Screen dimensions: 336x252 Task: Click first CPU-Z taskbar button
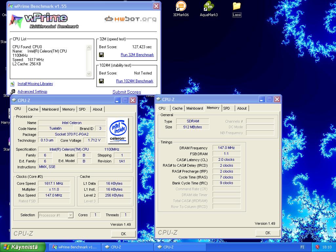(x=127, y=247)
